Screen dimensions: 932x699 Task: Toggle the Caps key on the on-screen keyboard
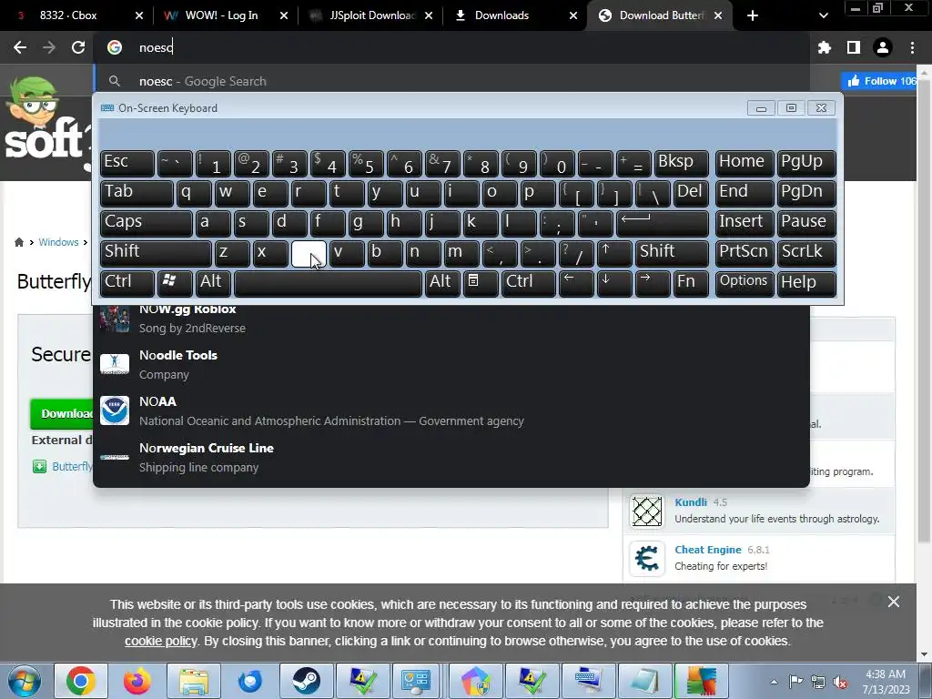(147, 223)
